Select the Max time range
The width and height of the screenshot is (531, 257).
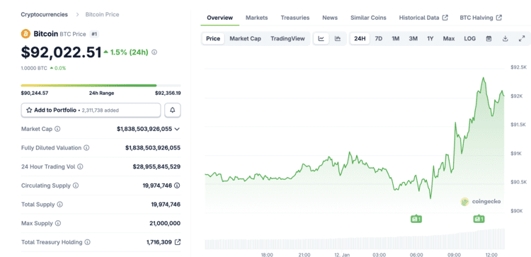pos(449,39)
